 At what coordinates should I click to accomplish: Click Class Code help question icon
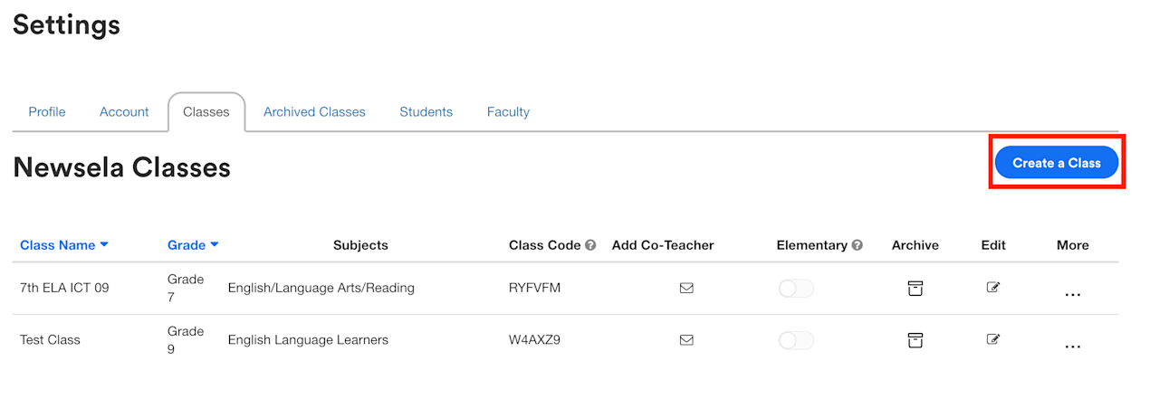(590, 245)
